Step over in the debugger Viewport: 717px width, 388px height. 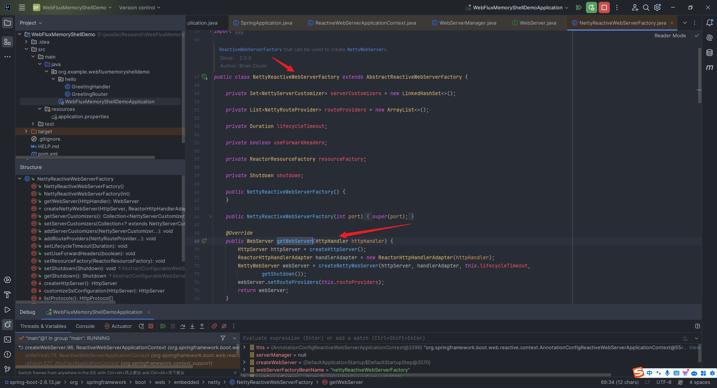pyautogui.click(x=183, y=326)
